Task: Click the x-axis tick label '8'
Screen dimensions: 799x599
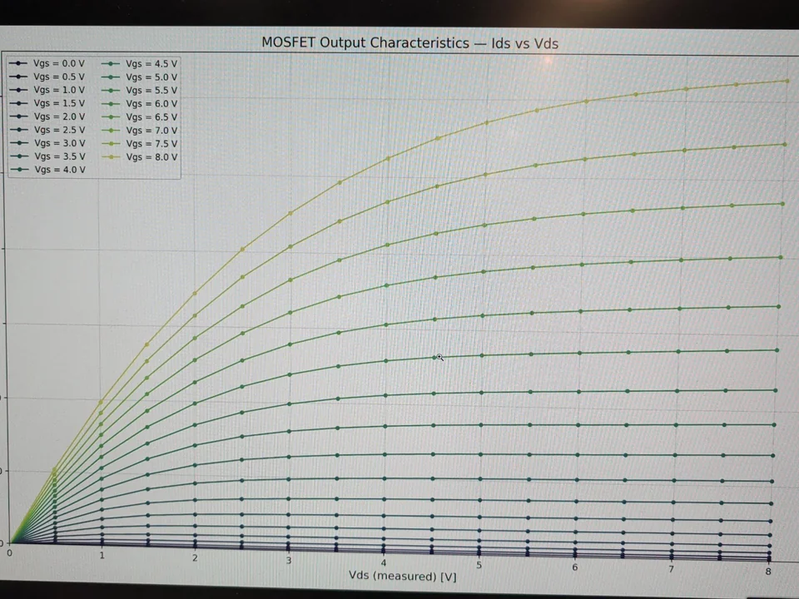Action: coord(768,572)
